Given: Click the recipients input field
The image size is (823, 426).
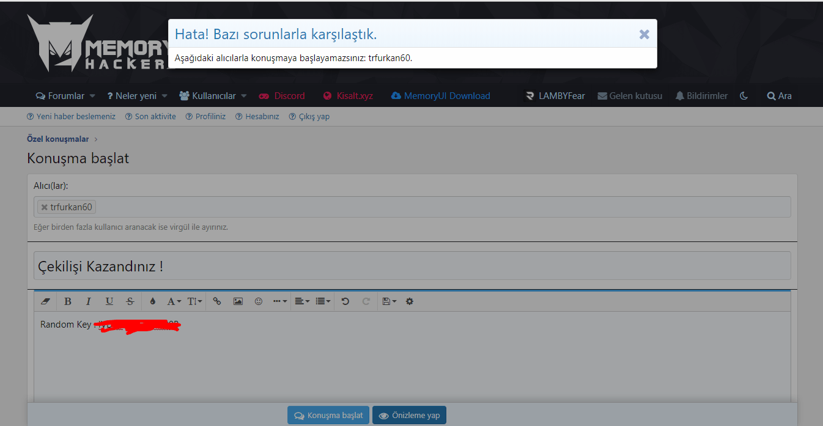Looking at the screenshot, I should coord(412,207).
